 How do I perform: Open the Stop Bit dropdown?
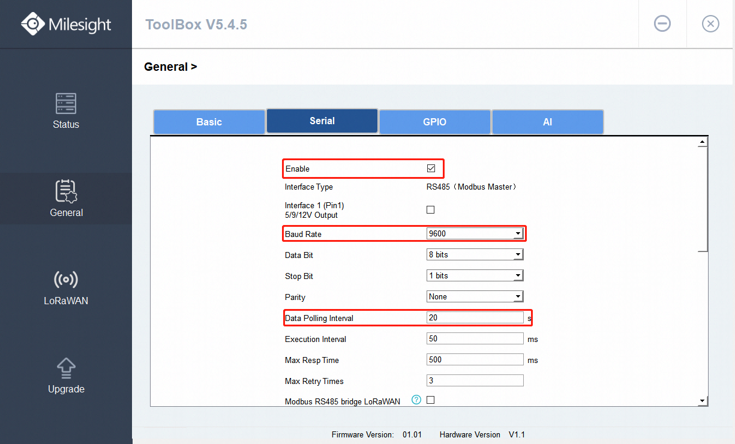tap(475, 275)
